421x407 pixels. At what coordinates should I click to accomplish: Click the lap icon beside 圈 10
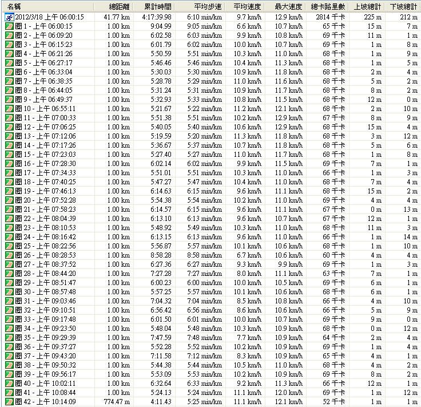pos(9,109)
